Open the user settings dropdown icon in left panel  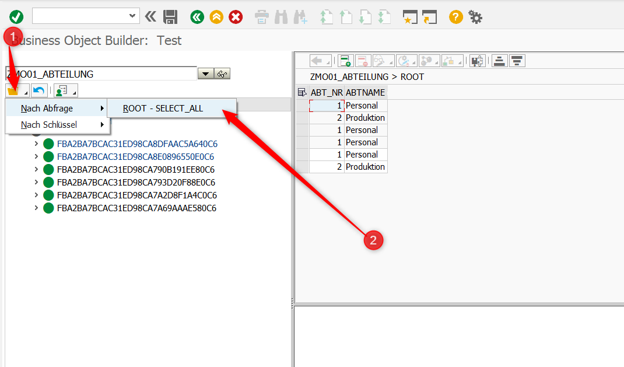(66, 91)
